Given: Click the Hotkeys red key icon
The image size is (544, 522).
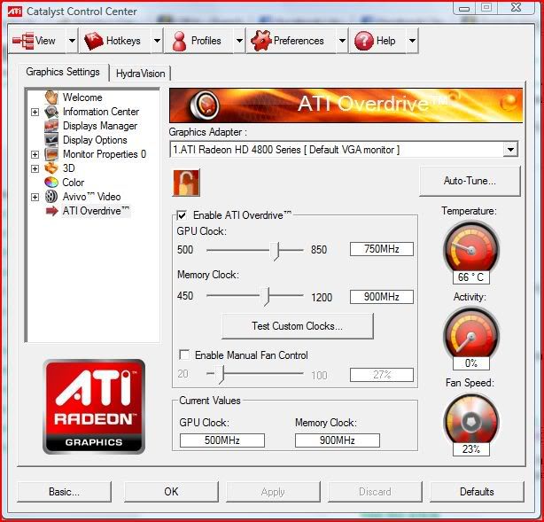Looking at the screenshot, I should (x=94, y=41).
